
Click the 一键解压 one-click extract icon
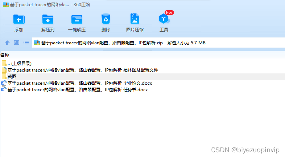tap(77, 19)
